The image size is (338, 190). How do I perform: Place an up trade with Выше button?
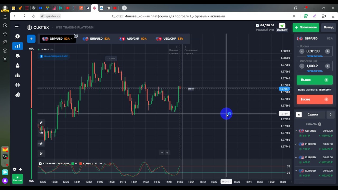coord(314,80)
